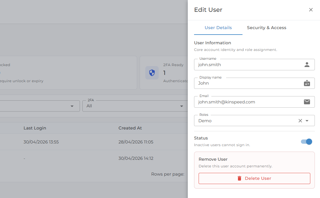Select the 28/04/2026 11:05 created cell
Image resolution: width=320 pixels, height=198 pixels.
click(136, 142)
